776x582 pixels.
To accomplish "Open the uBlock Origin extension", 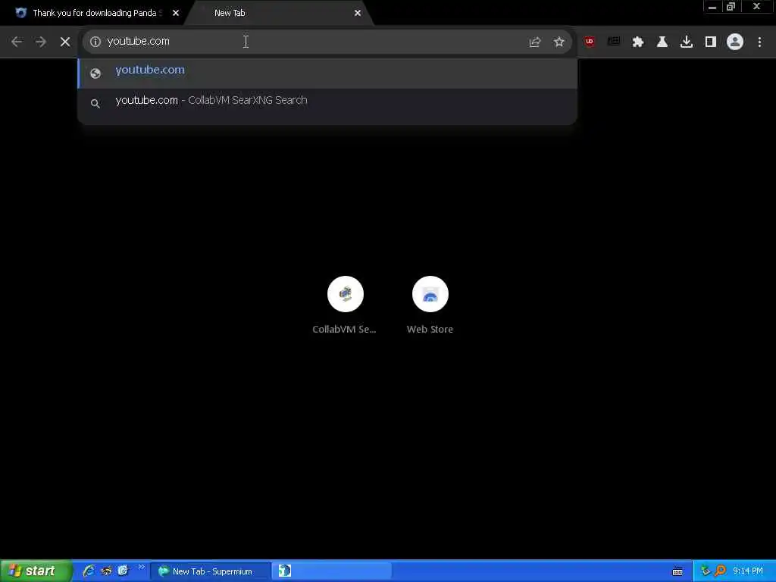I will [x=589, y=42].
